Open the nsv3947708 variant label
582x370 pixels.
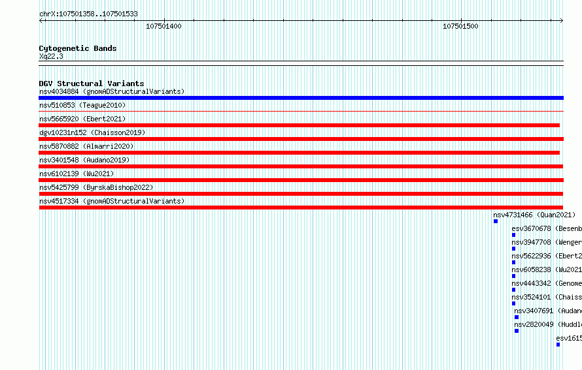pos(547,242)
